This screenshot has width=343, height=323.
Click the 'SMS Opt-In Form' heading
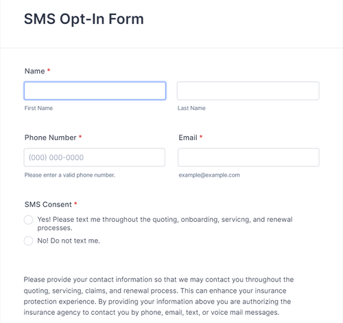[84, 19]
